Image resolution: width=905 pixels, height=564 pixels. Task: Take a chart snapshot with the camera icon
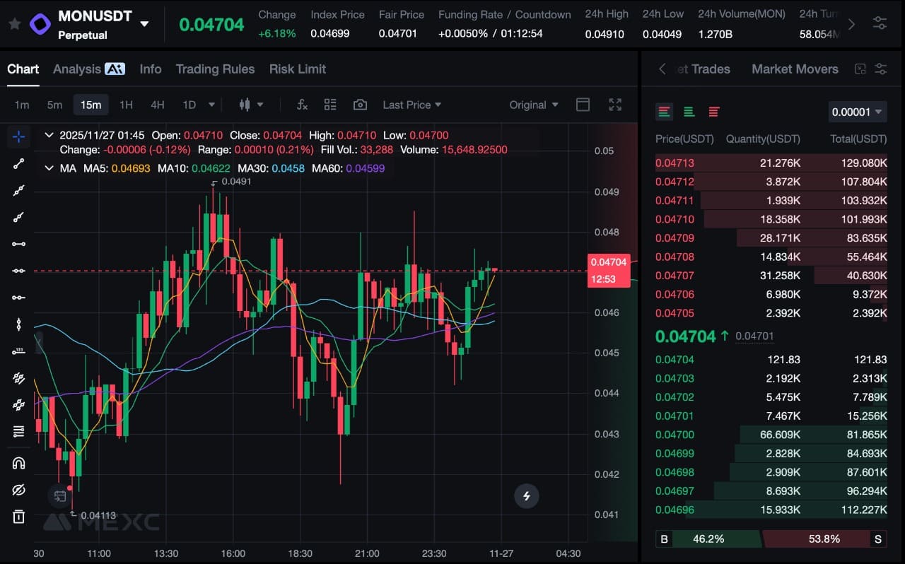(360, 105)
